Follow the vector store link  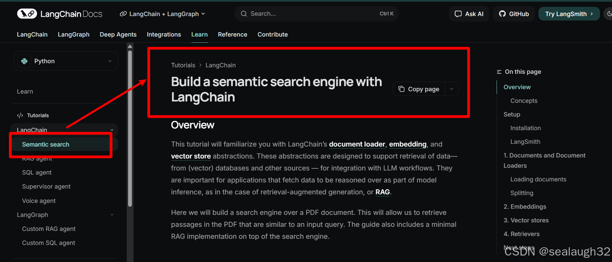[x=191, y=156]
